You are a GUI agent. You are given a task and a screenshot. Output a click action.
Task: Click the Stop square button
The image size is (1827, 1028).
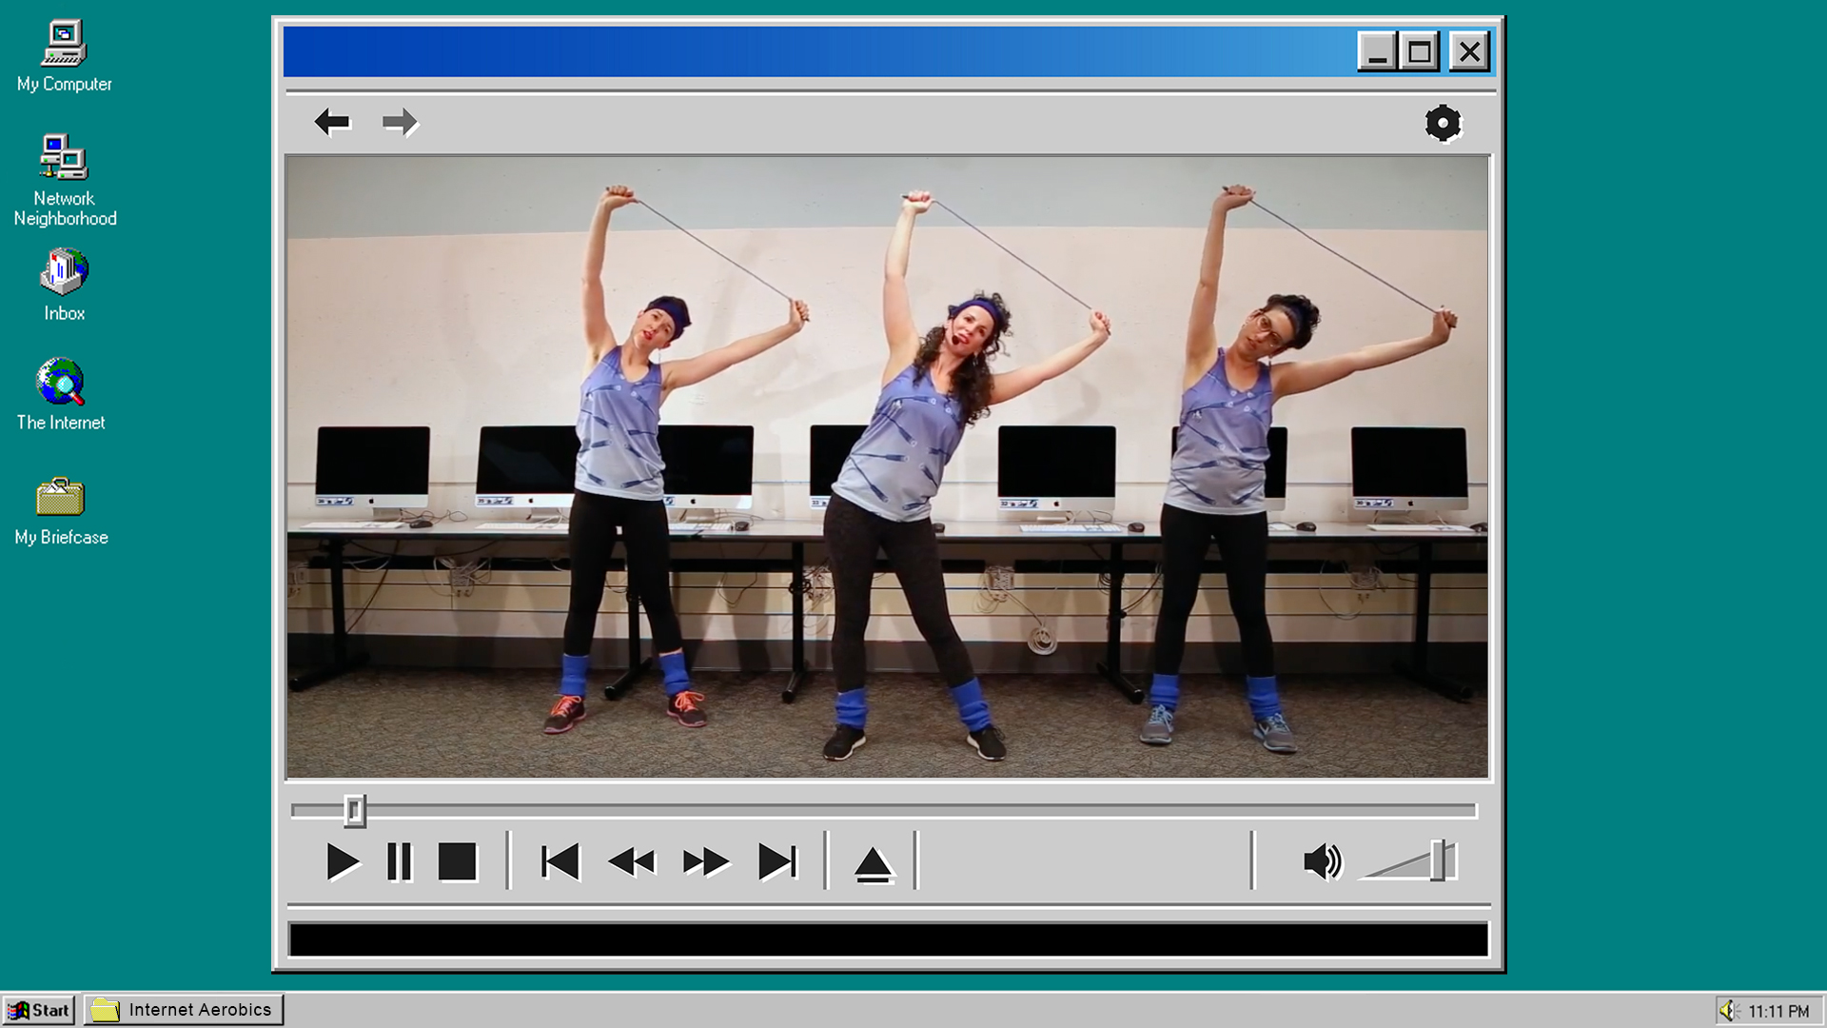point(457,862)
